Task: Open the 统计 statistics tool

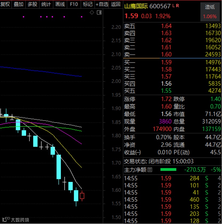Action: tap(46, 4)
